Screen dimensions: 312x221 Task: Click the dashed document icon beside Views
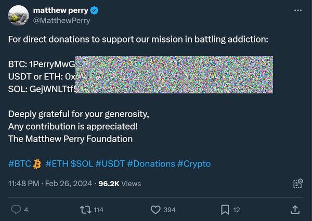coord(297,184)
